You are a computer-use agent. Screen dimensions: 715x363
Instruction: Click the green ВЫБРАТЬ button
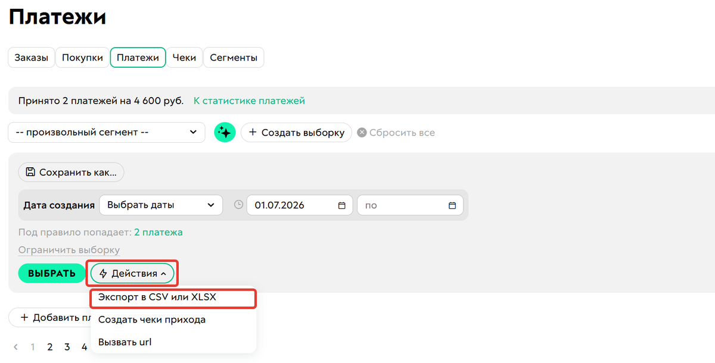(52, 274)
